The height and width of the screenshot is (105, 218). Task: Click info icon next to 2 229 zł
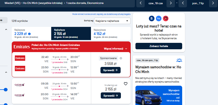[x=29, y=34]
